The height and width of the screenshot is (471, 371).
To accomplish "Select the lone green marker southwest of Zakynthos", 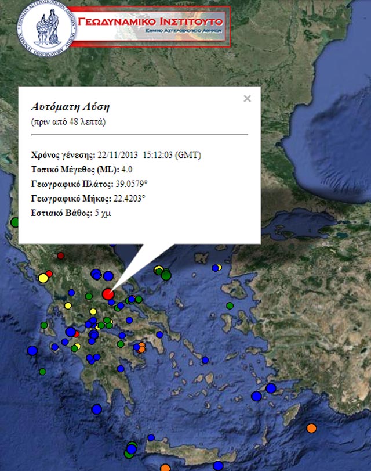I will [x=42, y=371].
